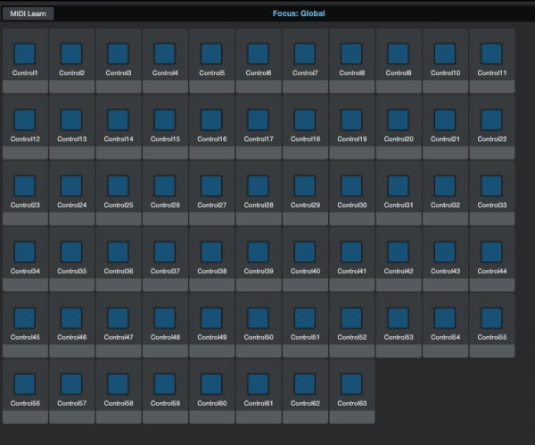Click the Control58 text label
535x445 pixels.
click(119, 403)
